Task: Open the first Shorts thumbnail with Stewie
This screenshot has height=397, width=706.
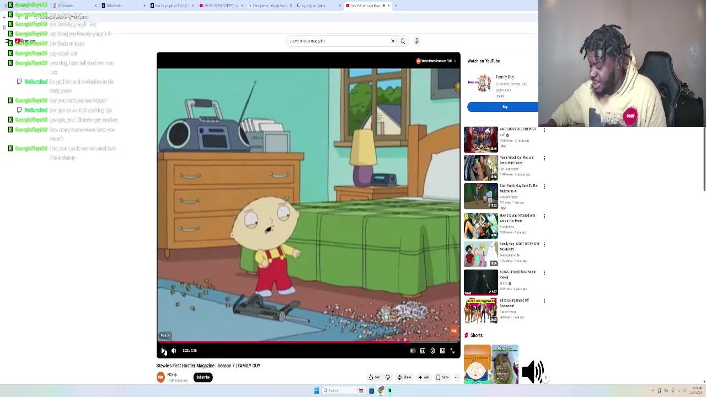Action: [x=477, y=364]
